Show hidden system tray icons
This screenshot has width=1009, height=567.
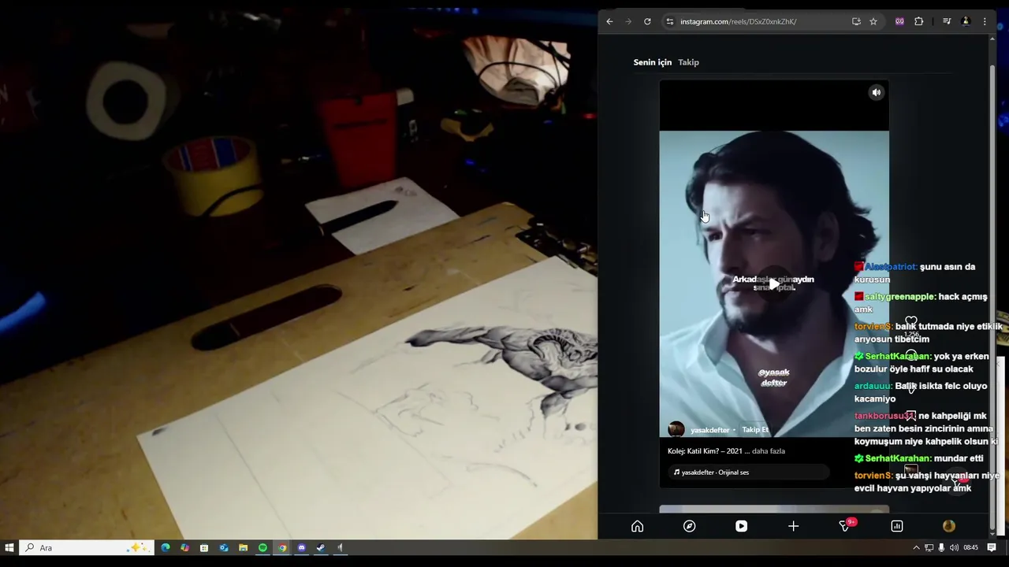click(x=916, y=547)
